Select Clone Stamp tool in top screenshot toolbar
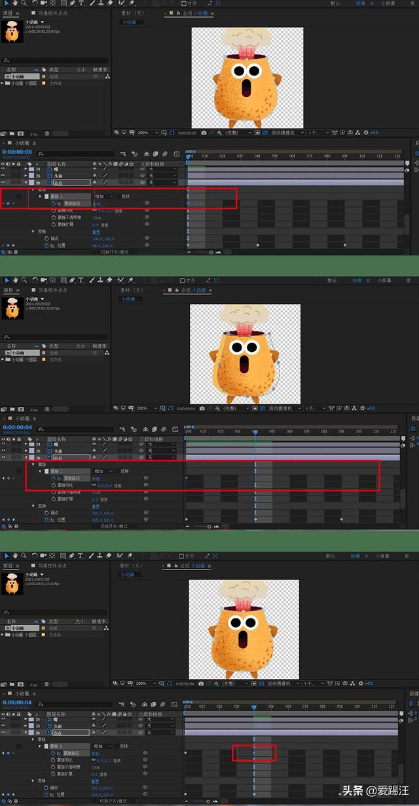 101,4
